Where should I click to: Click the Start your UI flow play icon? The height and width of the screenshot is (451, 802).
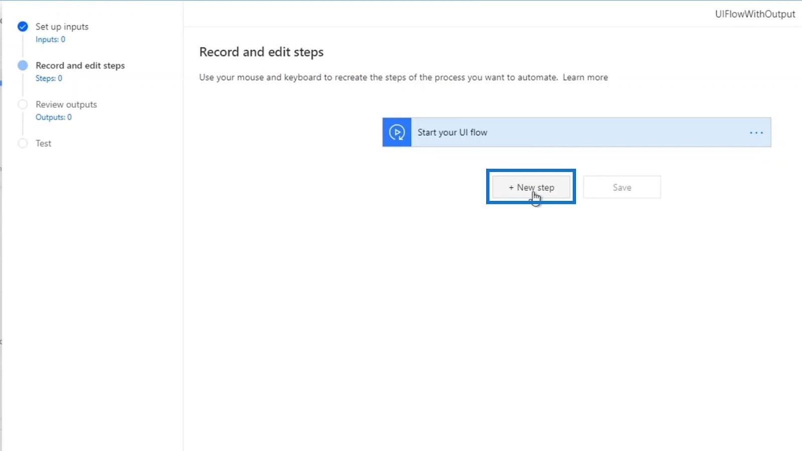click(x=397, y=132)
